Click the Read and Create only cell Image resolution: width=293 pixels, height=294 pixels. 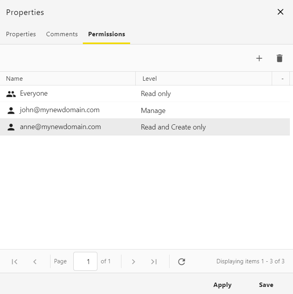tap(174, 127)
